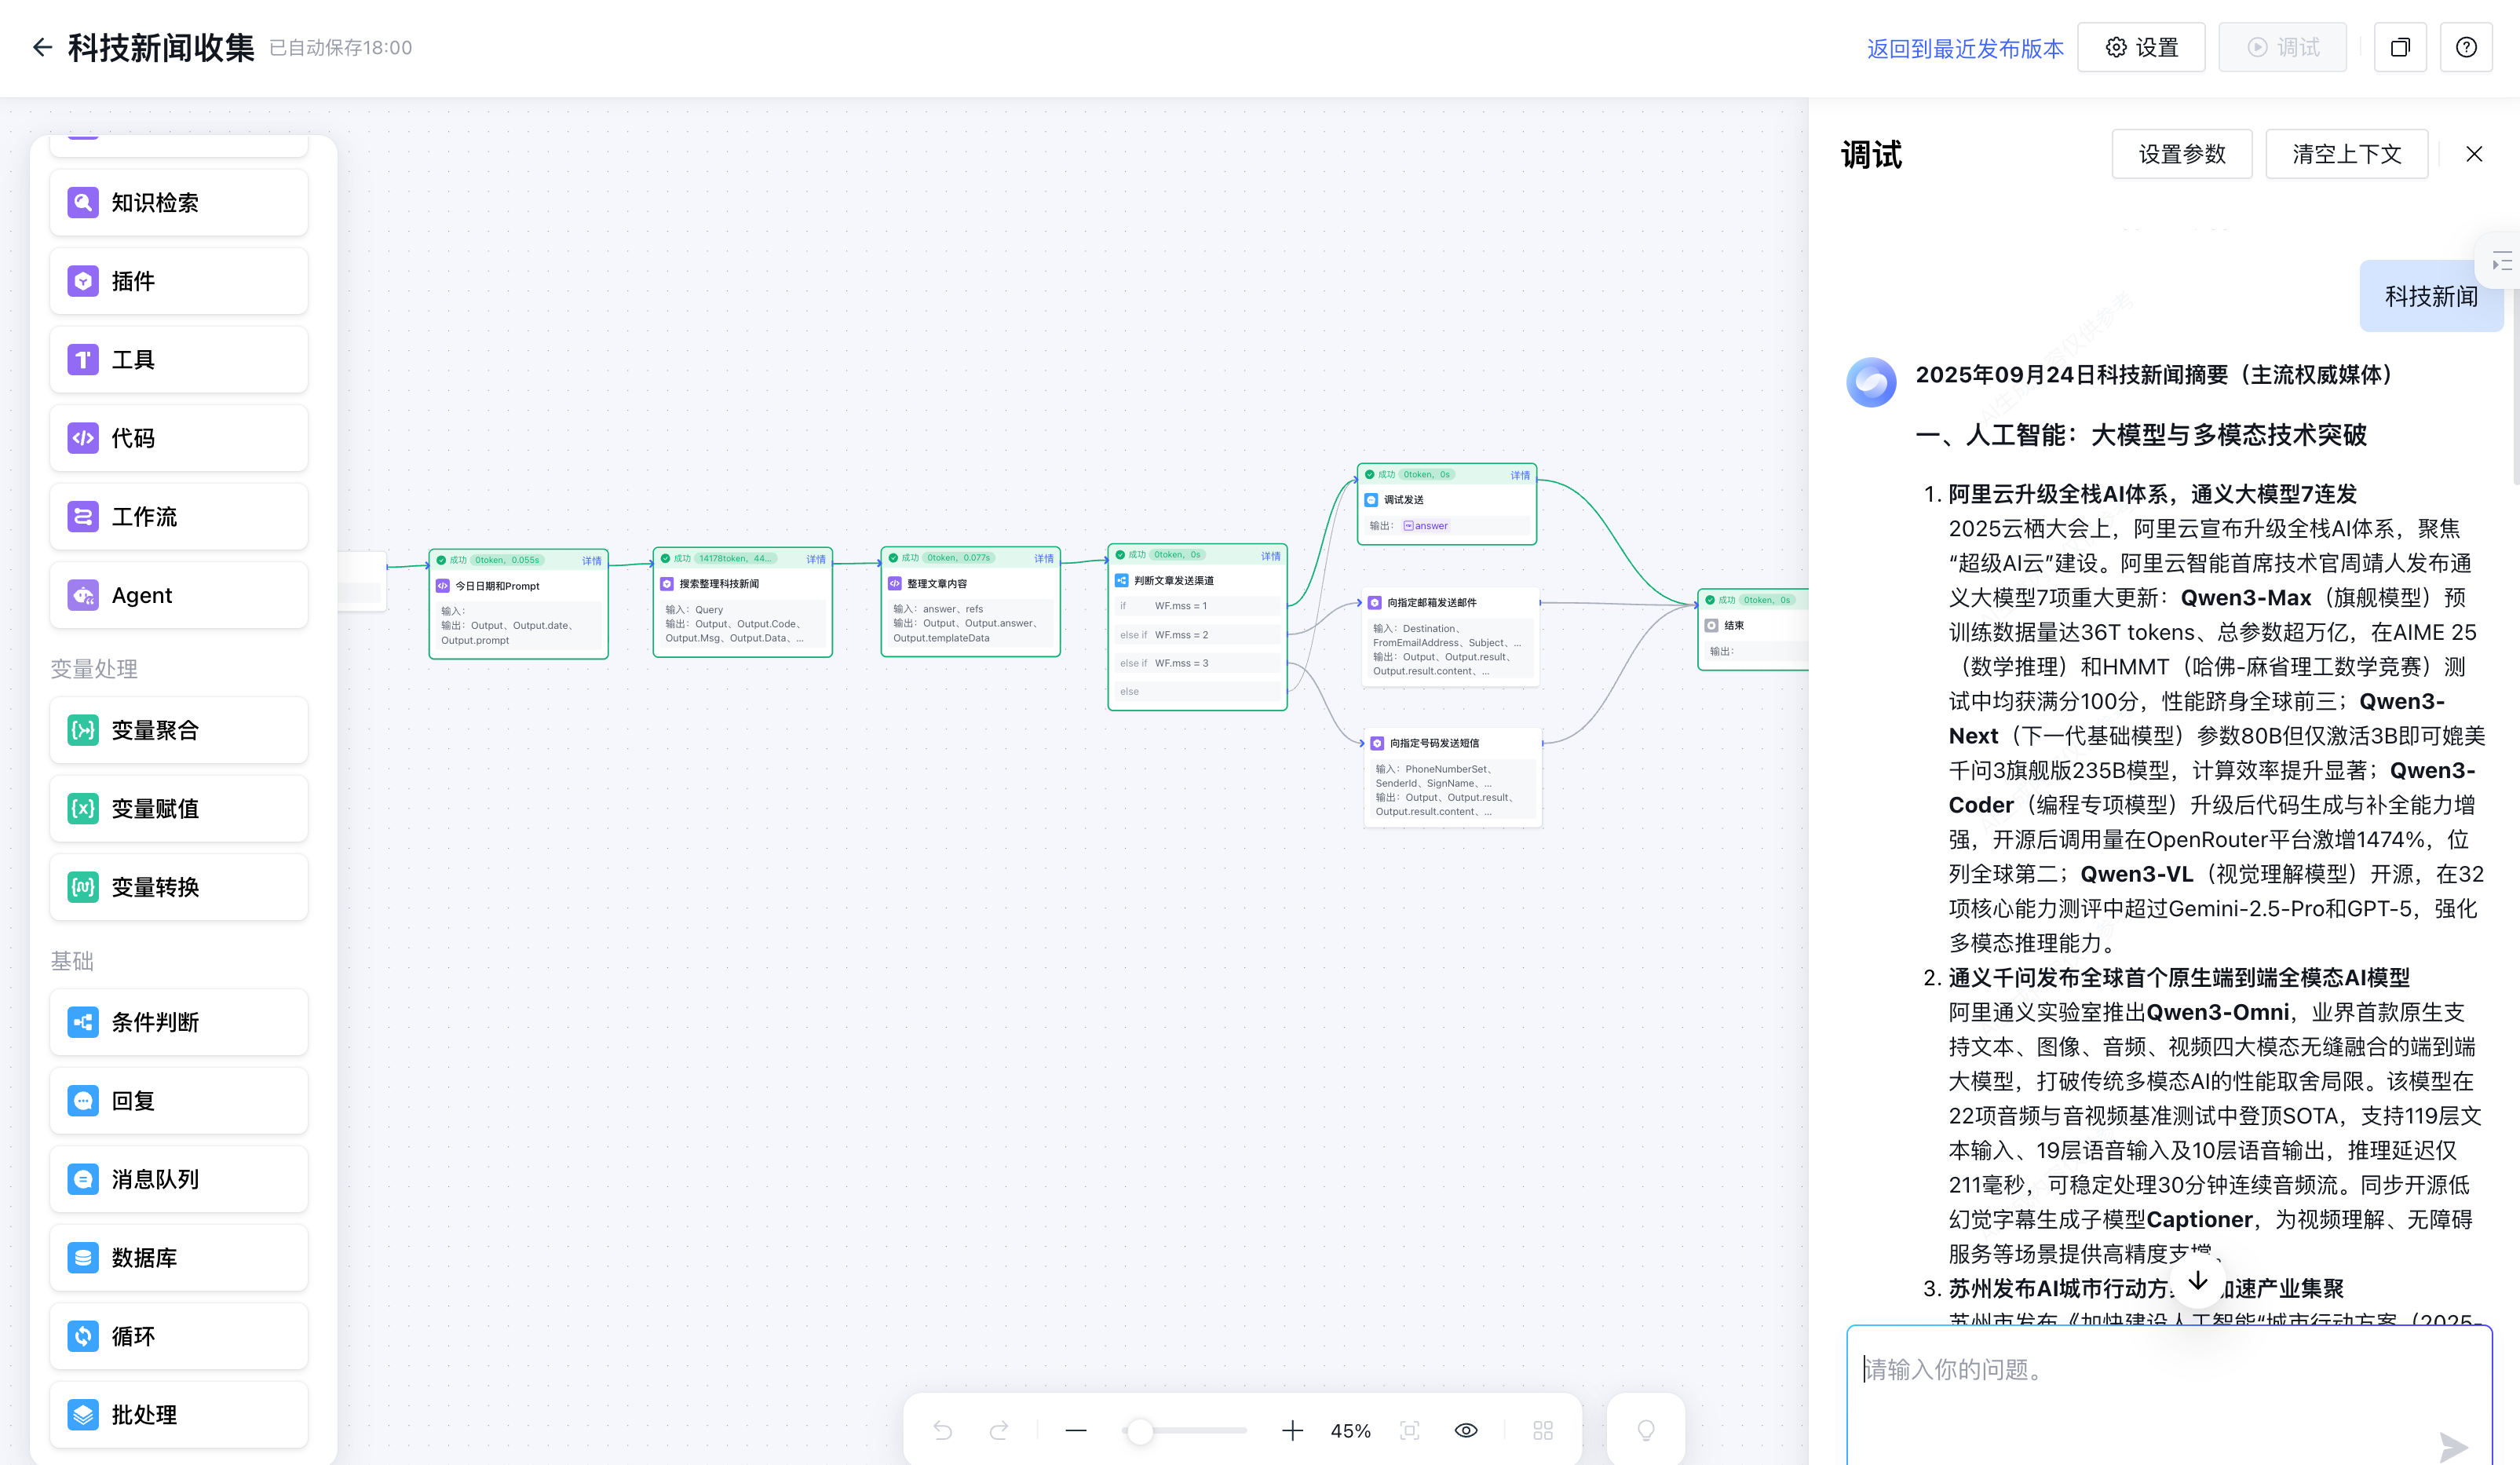Select the Agent node component

click(x=179, y=595)
